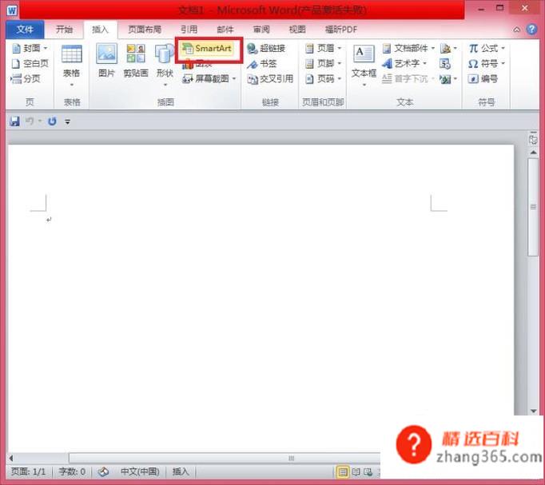545x485 pixels.
Task: Click the horizontal scrollbar thumb at bottom
Action: click(225, 459)
